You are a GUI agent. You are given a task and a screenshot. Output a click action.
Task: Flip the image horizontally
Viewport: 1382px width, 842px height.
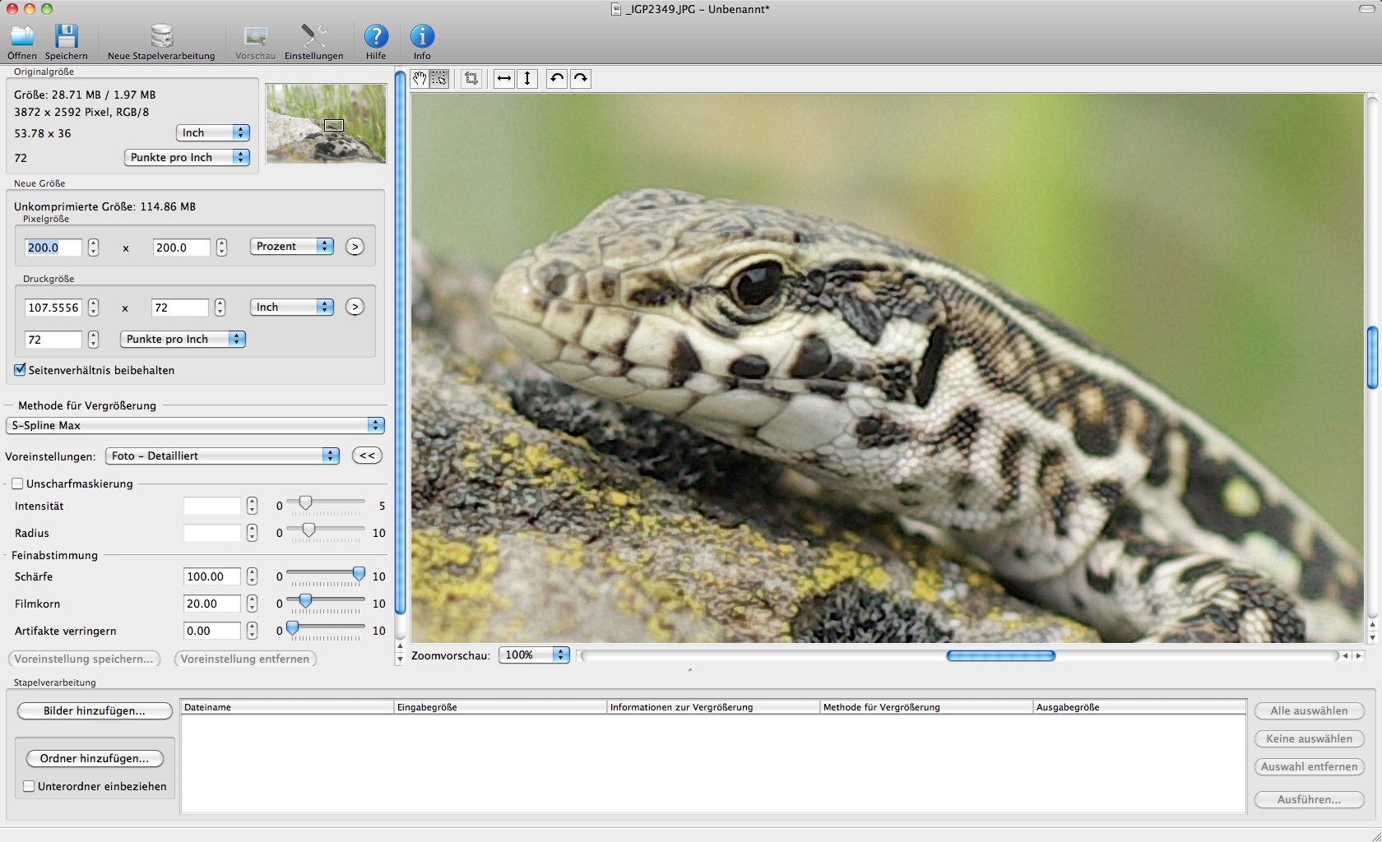click(x=503, y=79)
